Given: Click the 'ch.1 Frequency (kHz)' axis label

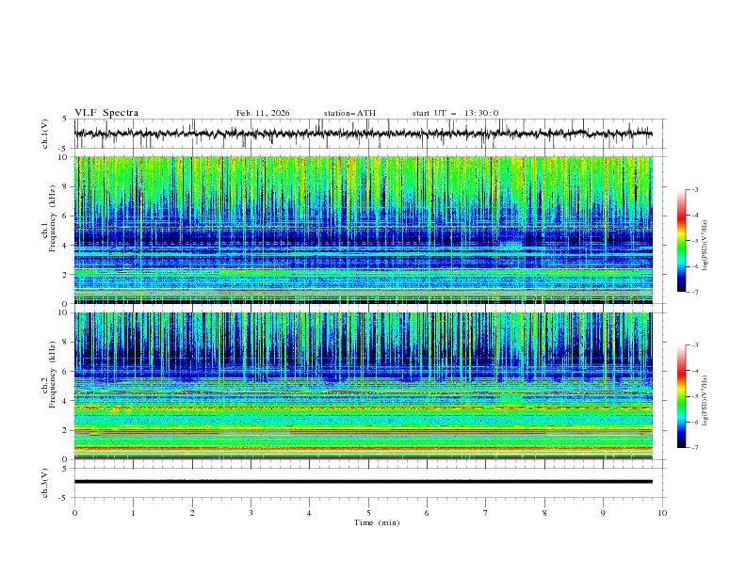Looking at the screenshot, I should coord(49,216).
